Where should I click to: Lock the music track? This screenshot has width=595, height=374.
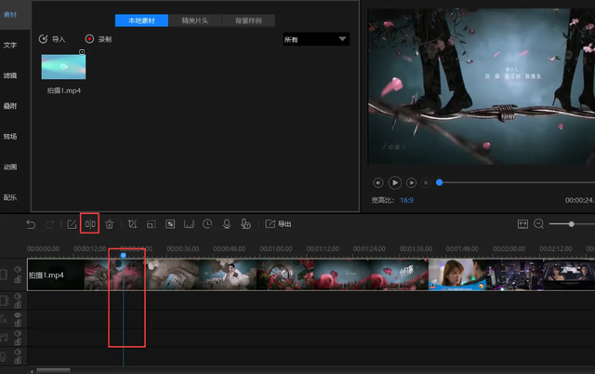pyautogui.click(x=18, y=342)
